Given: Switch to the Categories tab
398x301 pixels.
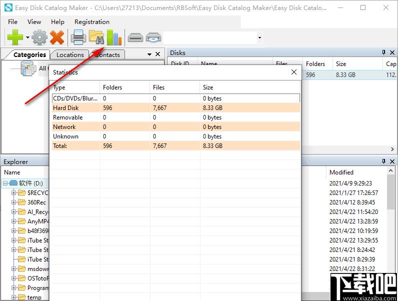Looking at the screenshot, I should click(x=29, y=54).
